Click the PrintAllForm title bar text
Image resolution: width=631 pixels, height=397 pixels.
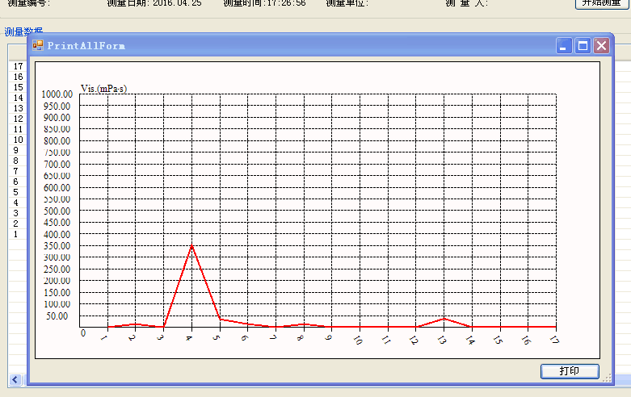click(86, 46)
